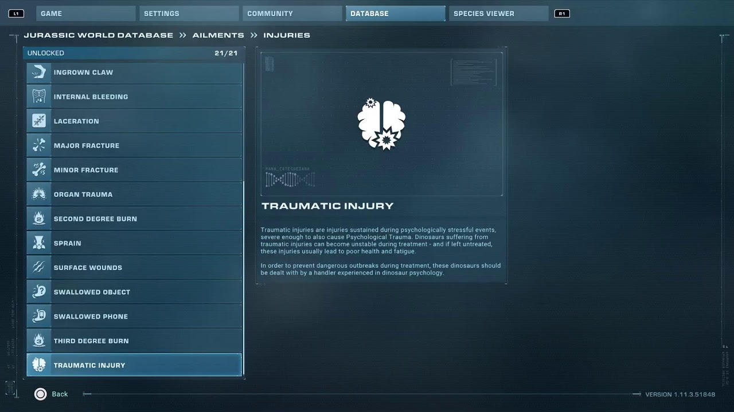Choose the Major Fracture entry
This screenshot has width=734, height=412.
coord(134,146)
